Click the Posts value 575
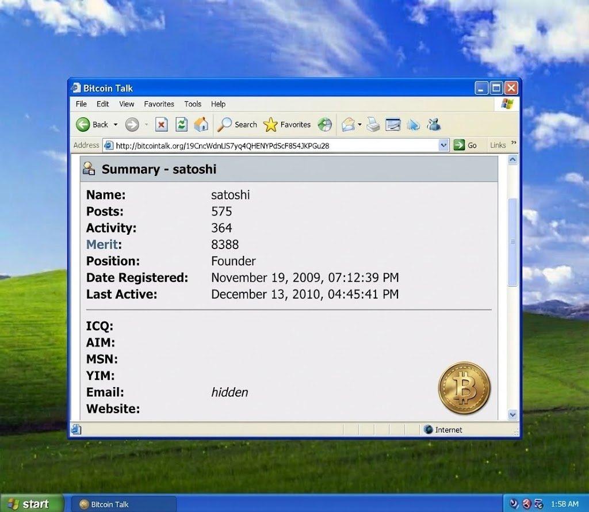Screen dimensions: 589x512 click(x=221, y=212)
